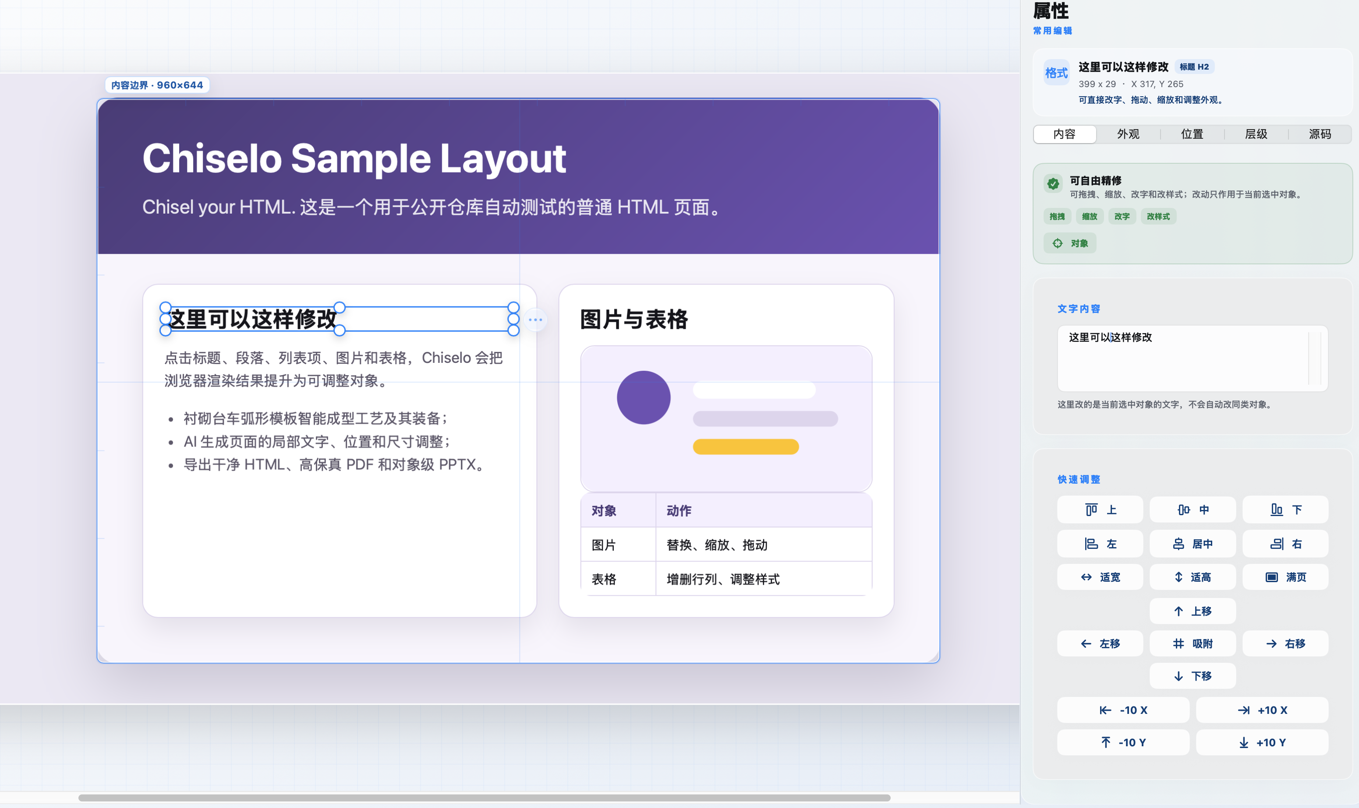Align selection to bottom (下)
This screenshot has width=1359, height=808.
click(x=1285, y=509)
